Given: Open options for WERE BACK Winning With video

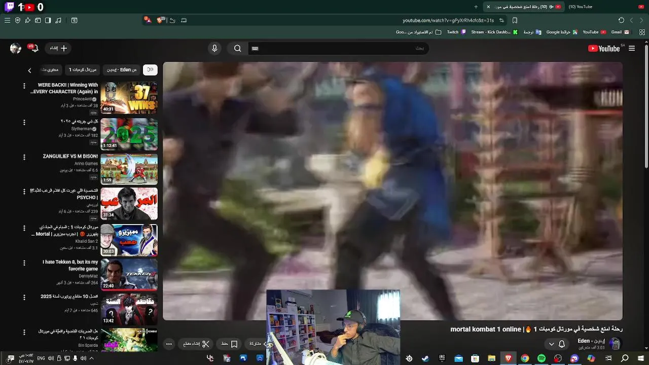Looking at the screenshot, I should [x=24, y=86].
